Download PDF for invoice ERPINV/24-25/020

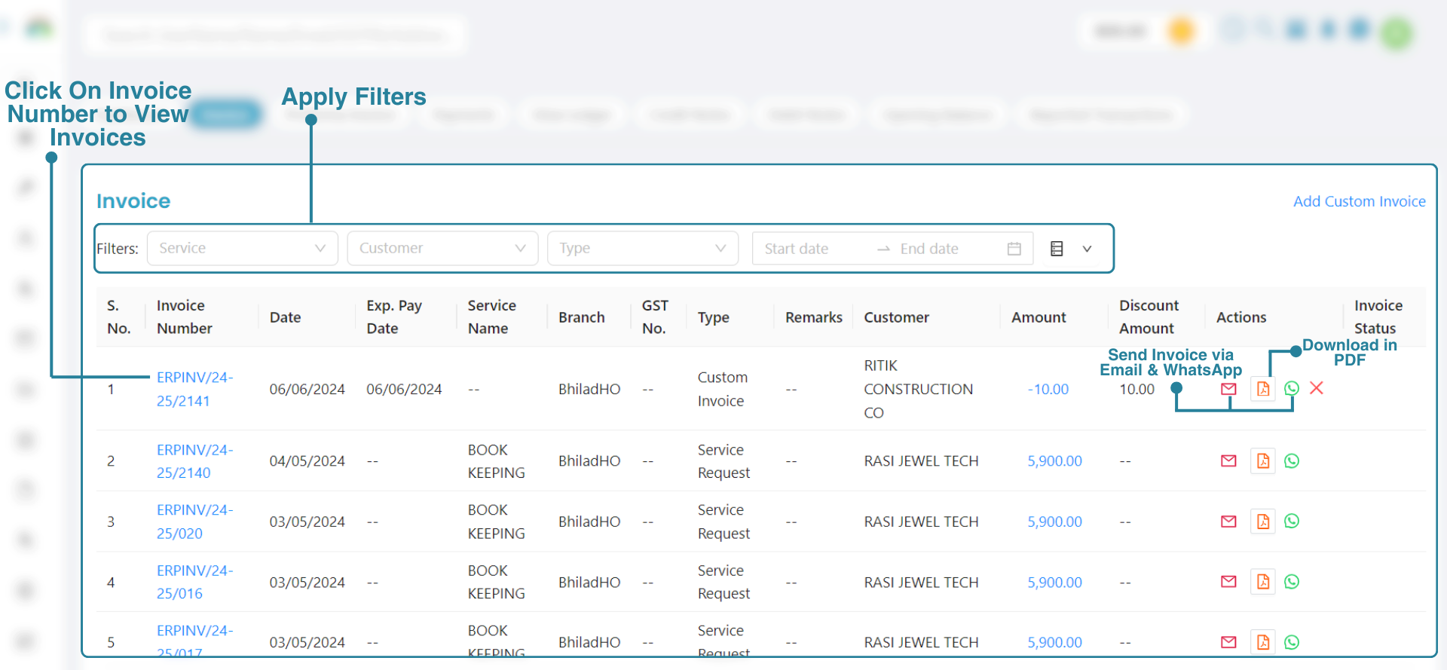click(x=1263, y=521)
